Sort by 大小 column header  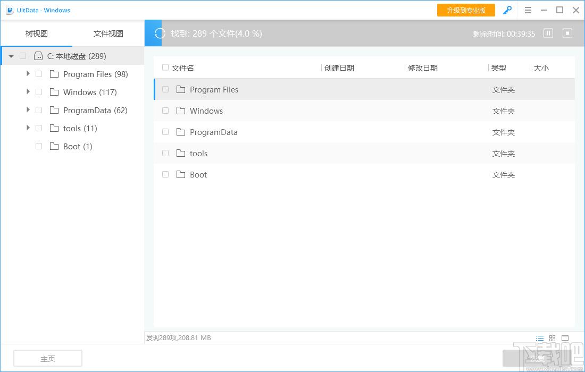(541, 68)
